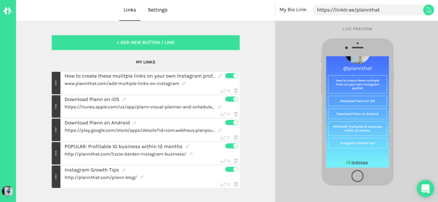Screen dimensions: 438x202
Task: Click Add New Button / Link
Action: (x=145, y=43)
